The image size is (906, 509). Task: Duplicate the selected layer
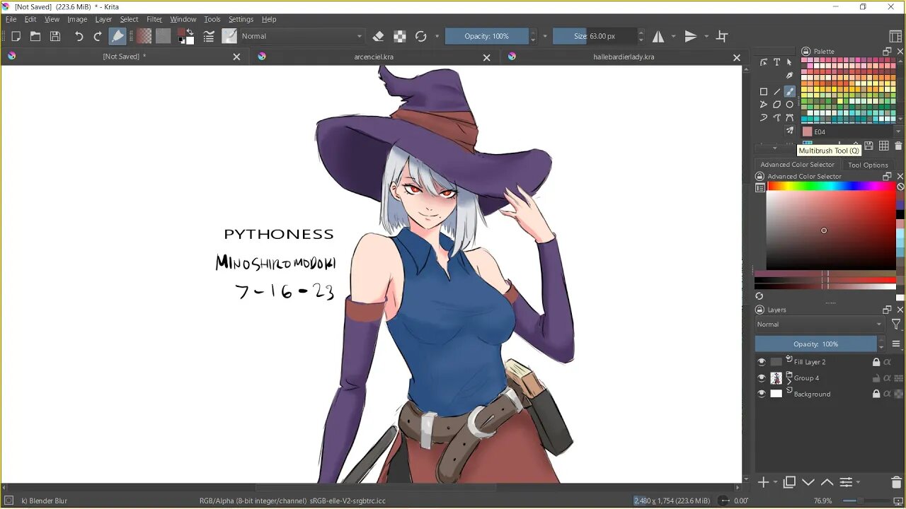click(790, 482)
